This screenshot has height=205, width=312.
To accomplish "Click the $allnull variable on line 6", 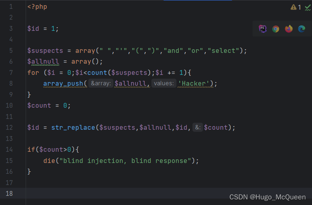I will tap(43, 62).
